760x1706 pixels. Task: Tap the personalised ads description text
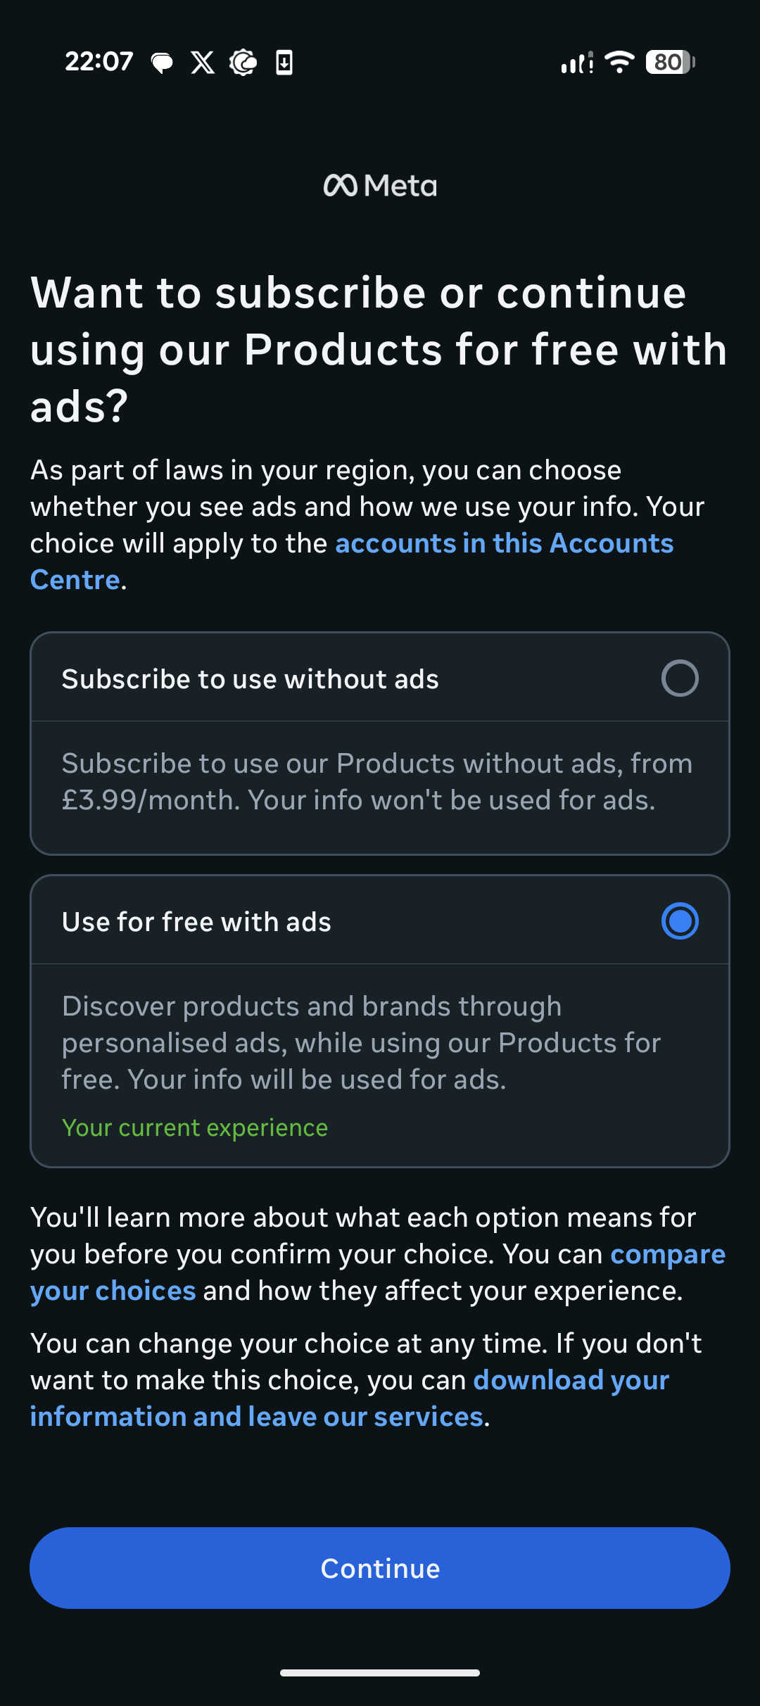[x=361, y=1043]
